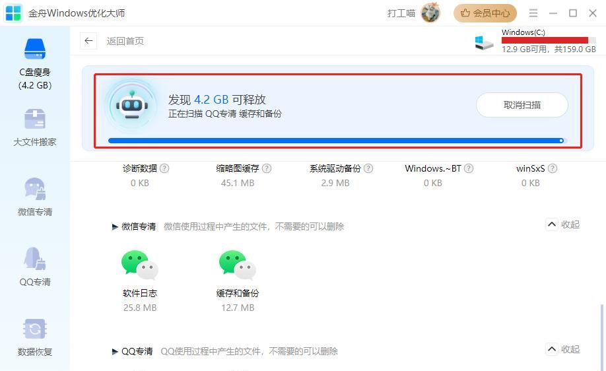Click the 取消扫描 button
The height and width of the screenshot is (371, 606).
(x=522, y=105)
